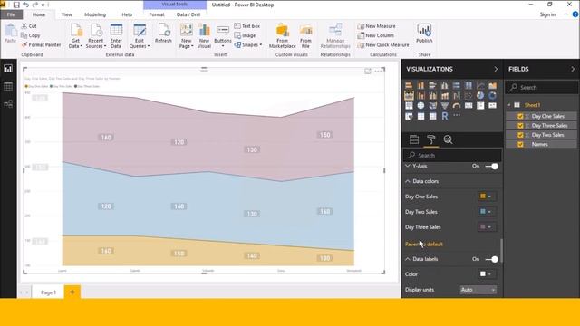Pick Day Three Sales data color
580x326 pixels.
(486, 227)
